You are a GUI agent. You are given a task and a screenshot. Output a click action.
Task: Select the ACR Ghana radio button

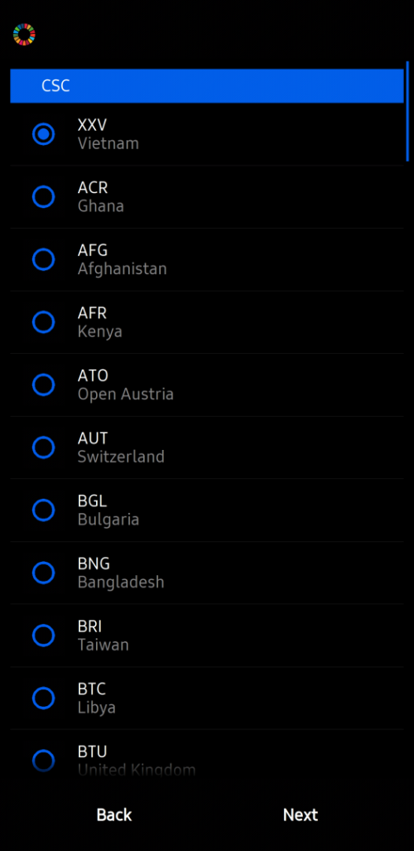tap(43, 196)
